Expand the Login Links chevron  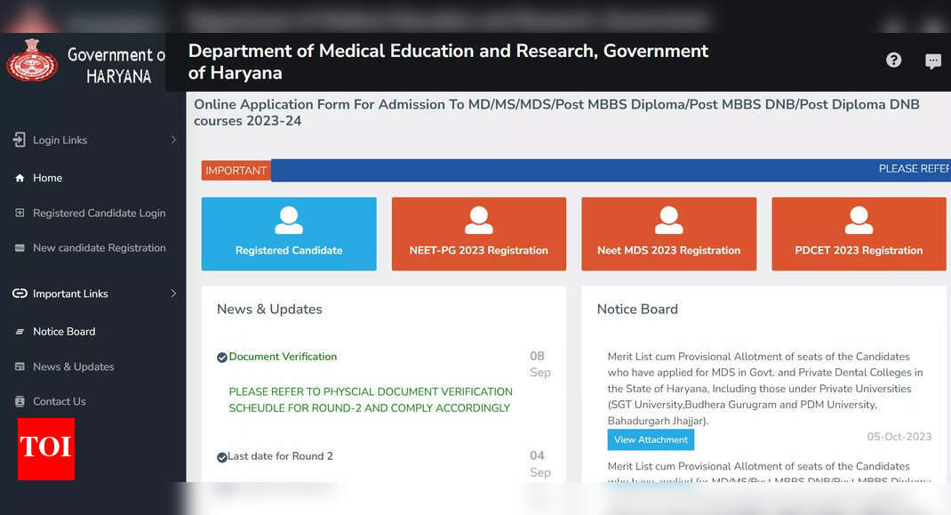[x=173, y=140]
